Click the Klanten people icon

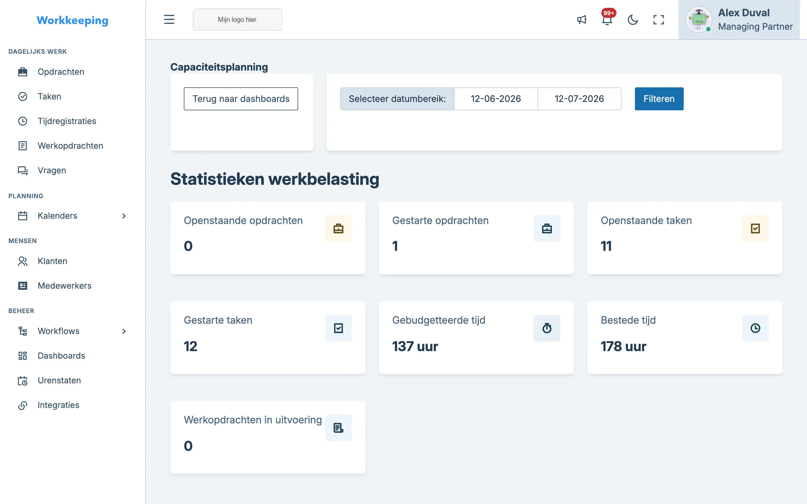(x=23, y=261)
